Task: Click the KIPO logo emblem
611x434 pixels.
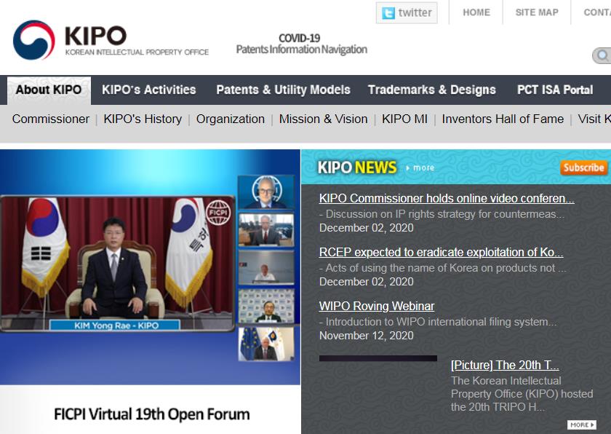Action: pos(34,40)
